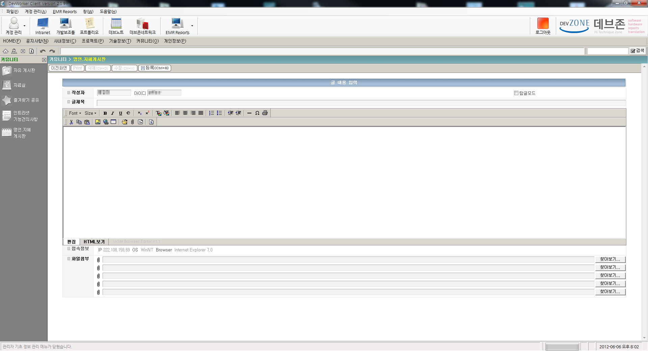The width and height of the screenshot is (648, 351).
Task: Open the text color picker
Action: coord(158,113)
